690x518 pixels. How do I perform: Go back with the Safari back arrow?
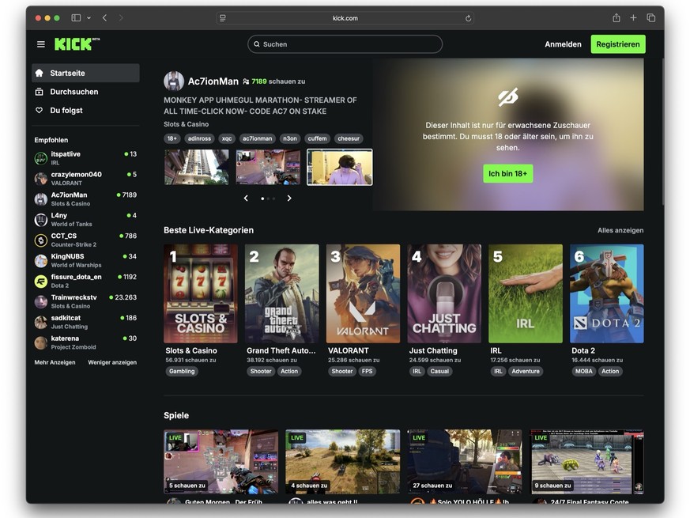point(105,18)
